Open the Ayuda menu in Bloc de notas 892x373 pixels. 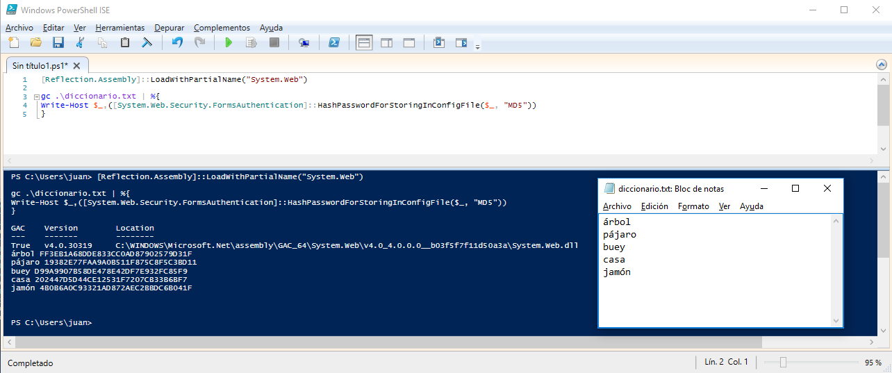click(752, 206)
